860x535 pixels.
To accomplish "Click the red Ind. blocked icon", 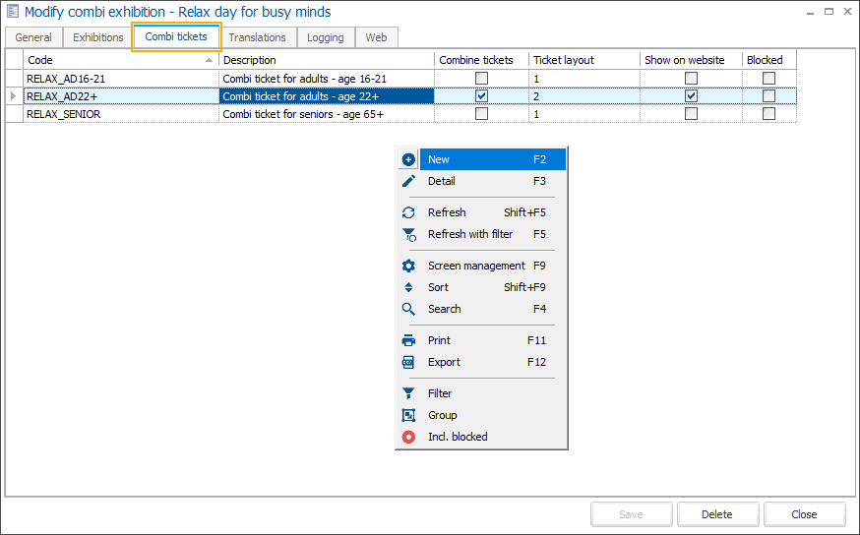I will (x=409, y=437).
